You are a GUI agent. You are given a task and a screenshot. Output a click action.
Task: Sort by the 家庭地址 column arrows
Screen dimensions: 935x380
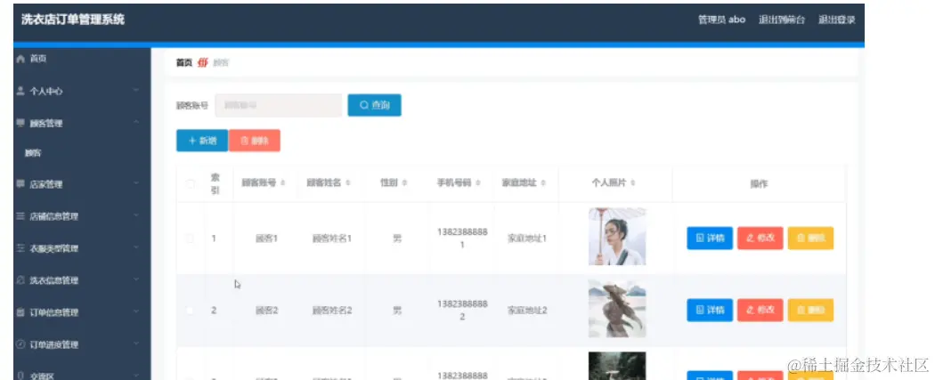tap(543, 182)
